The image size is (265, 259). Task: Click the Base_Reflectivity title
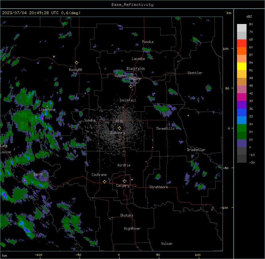coord(132,5)
